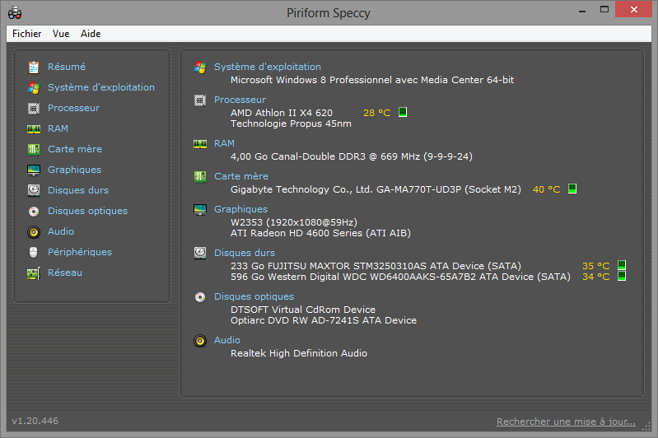Click the processor icon in summary panel
This screenshot has width=658, height=438.
point(200,100)
